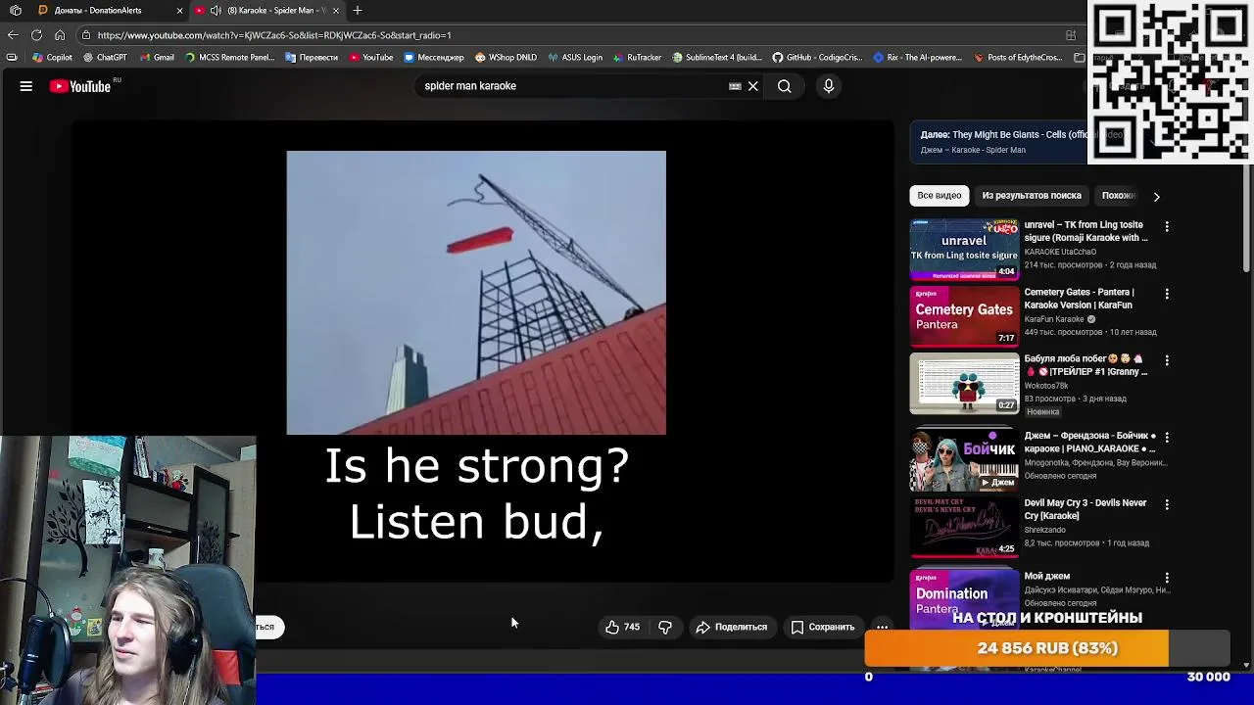
Task: Select the partly visible Похожие chip
Action: [x=1118, y=196]
